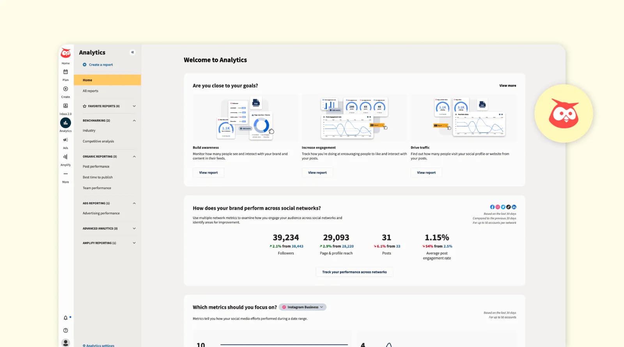Screen dimensions: 624x347
Task: Open Competitive analysis
Action: [x=98, y=141]
